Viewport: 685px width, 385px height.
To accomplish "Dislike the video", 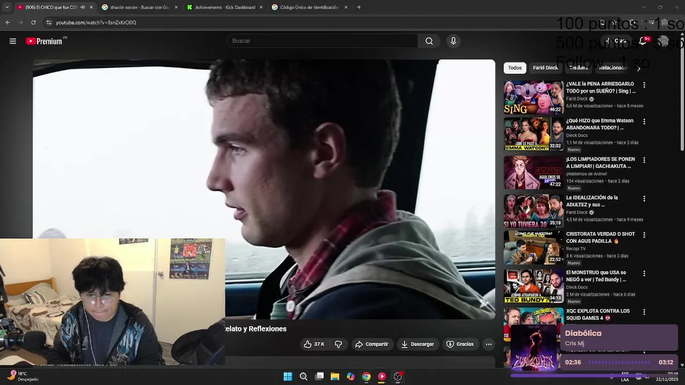I will 338,344.
